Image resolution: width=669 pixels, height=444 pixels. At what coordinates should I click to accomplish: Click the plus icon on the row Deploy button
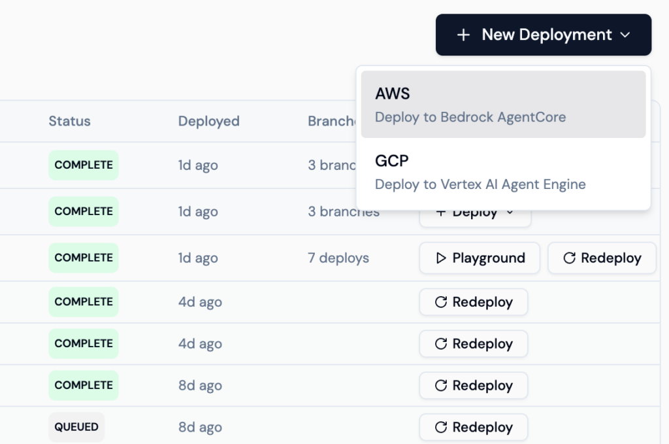441,213
